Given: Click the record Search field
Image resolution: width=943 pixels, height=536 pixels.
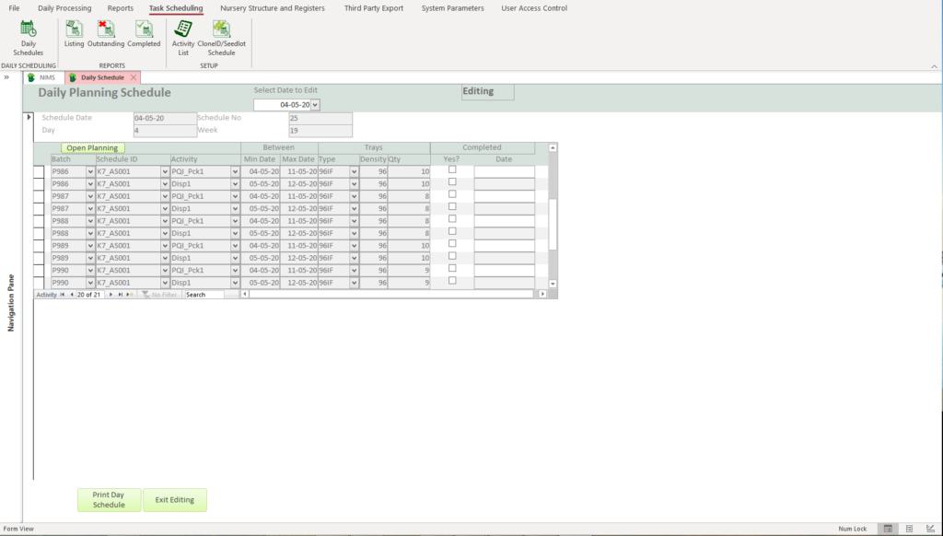Looking at the screenshot, I should point(204,295).
